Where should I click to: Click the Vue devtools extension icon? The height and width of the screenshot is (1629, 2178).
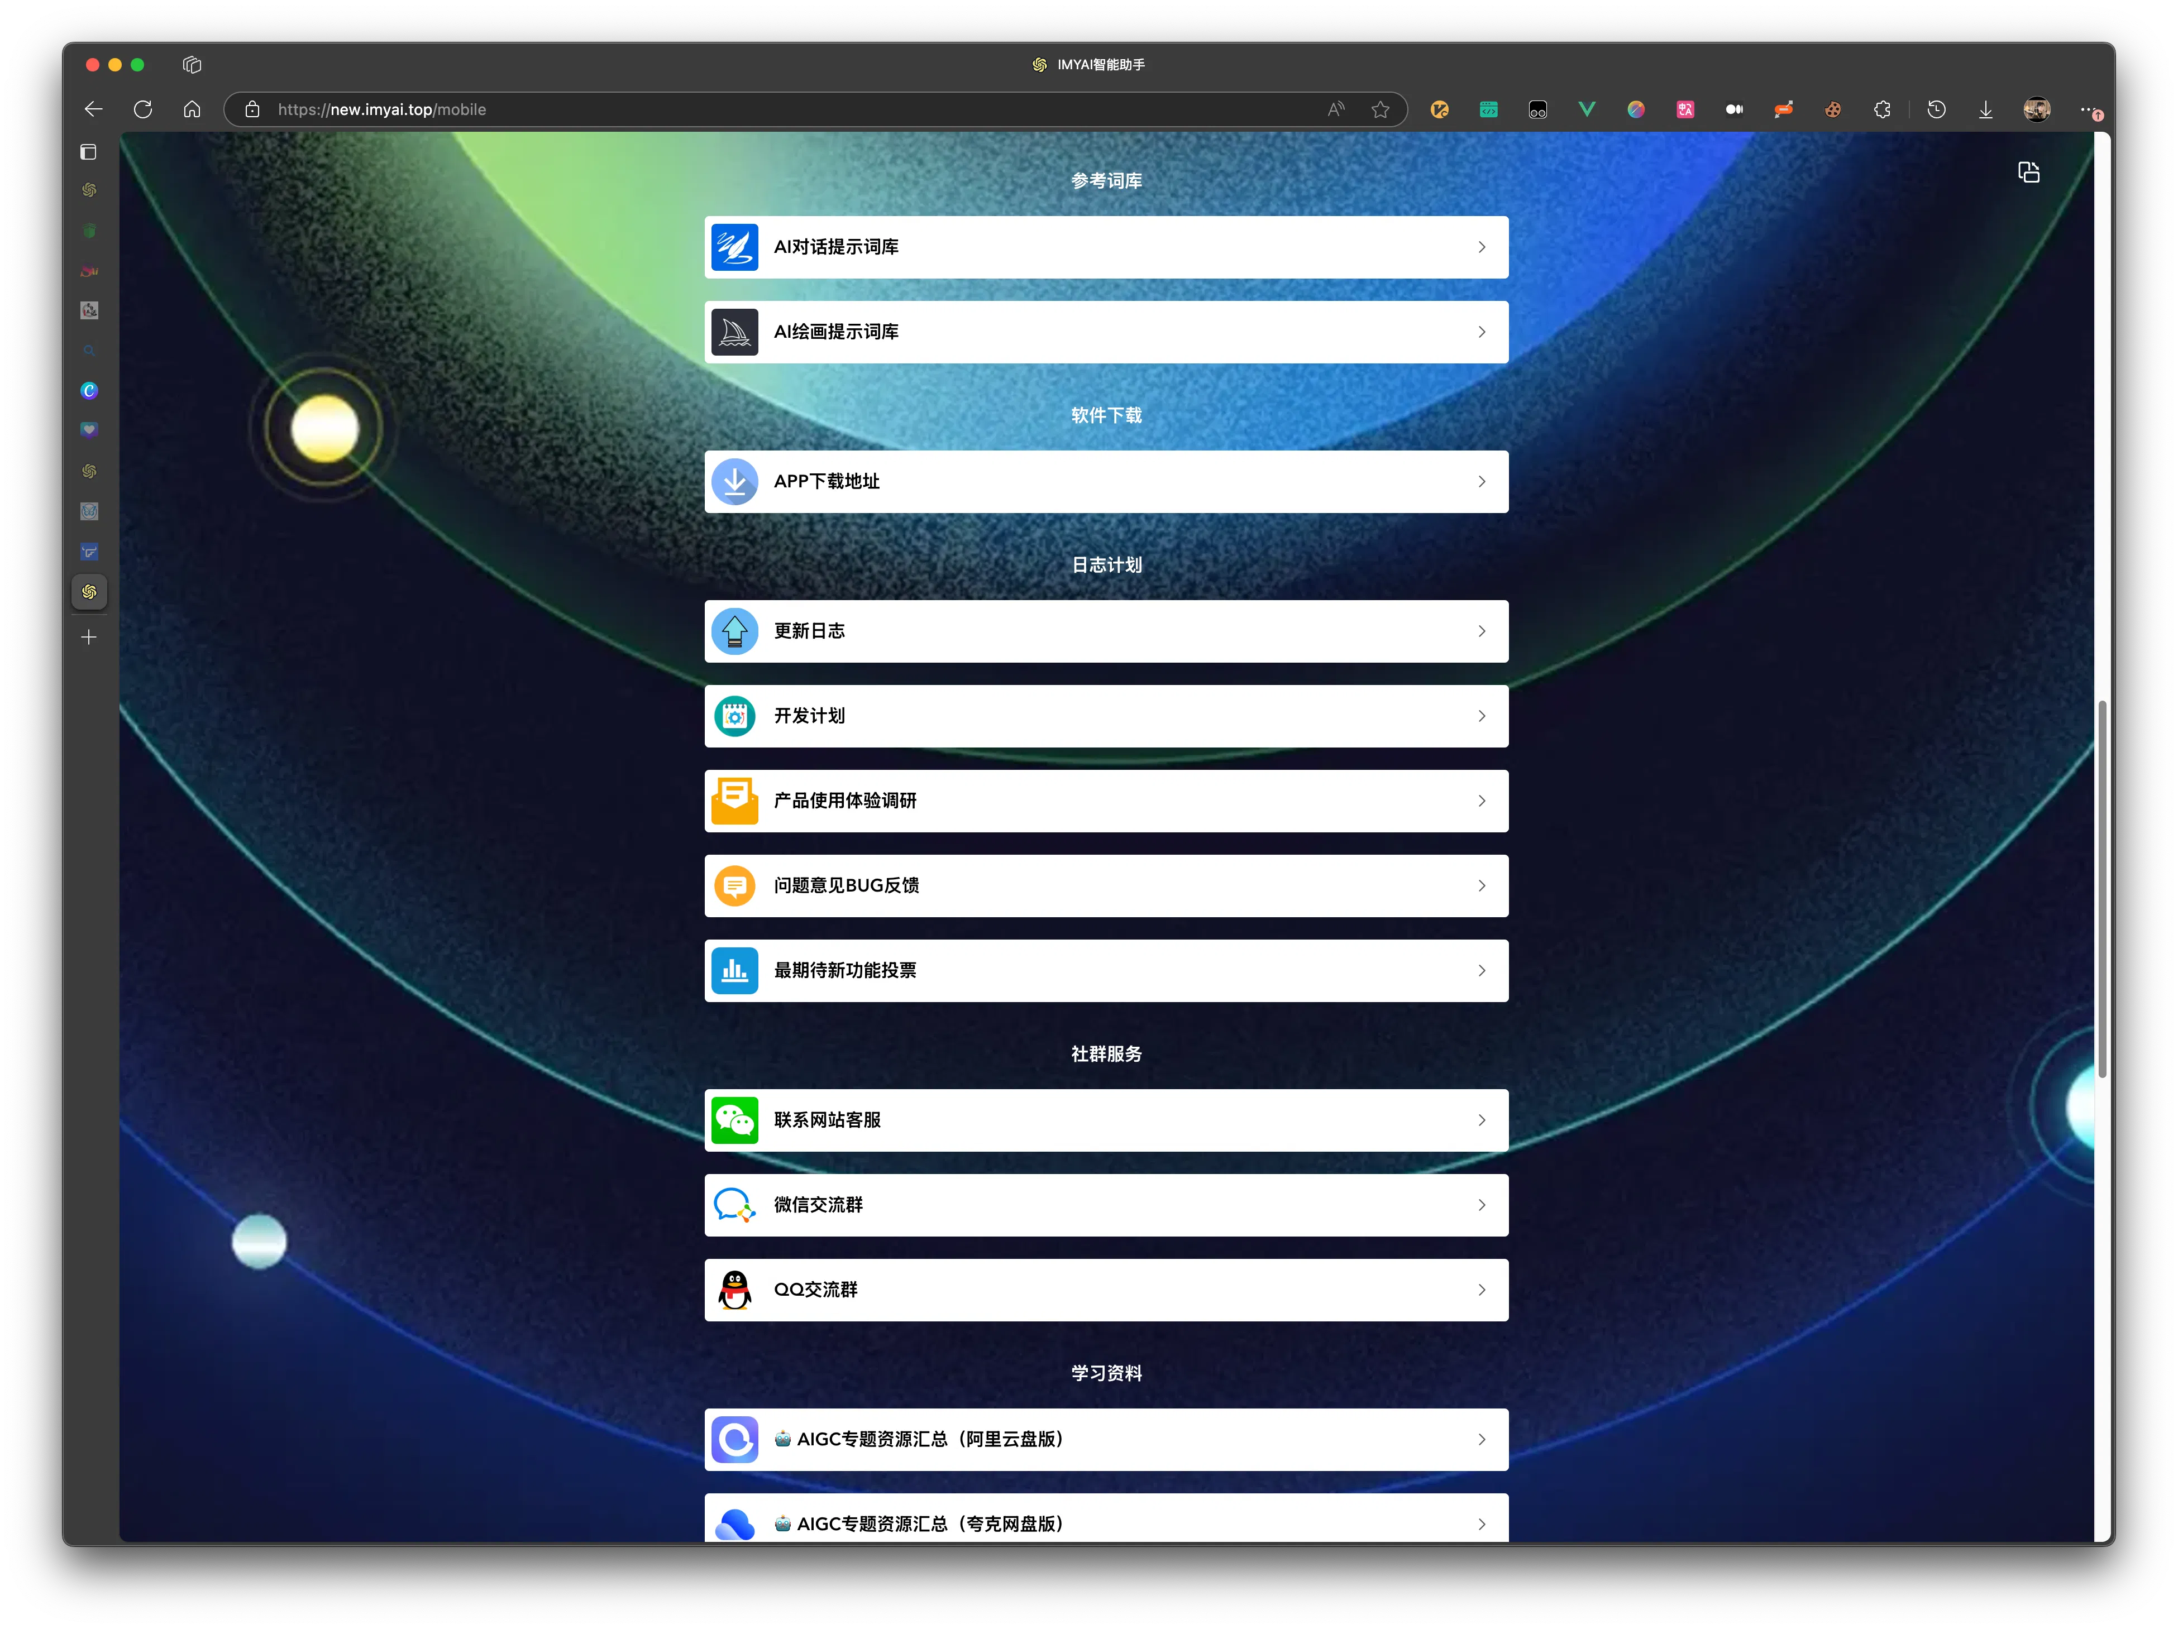point(1586,109)
